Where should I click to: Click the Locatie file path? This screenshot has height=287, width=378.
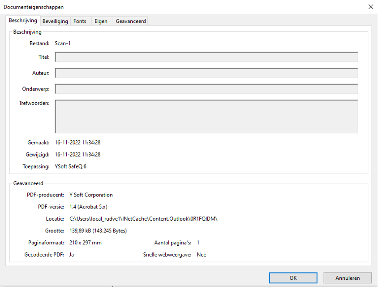(x=143, y=219)
